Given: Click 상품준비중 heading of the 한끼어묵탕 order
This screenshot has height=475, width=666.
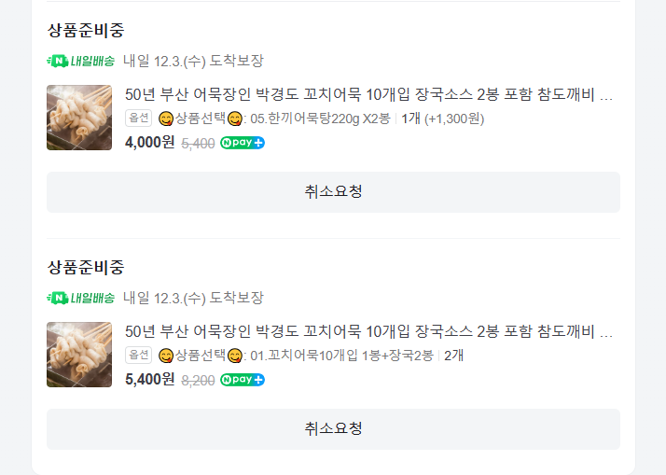Looking at the screenshot, I should tap(86, 31).
